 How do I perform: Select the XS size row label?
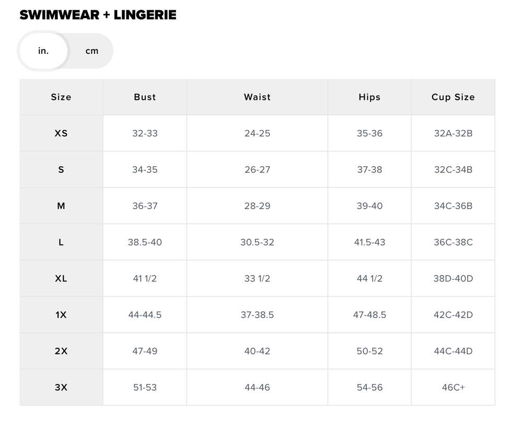click(61, 133)
